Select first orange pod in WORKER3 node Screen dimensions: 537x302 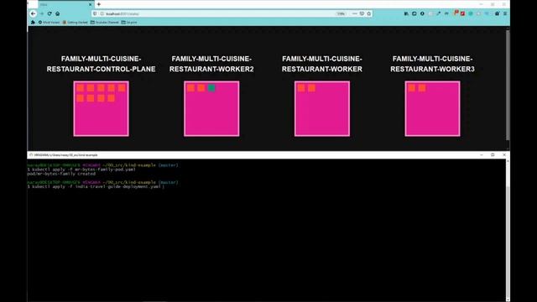(x=412, y=88)
